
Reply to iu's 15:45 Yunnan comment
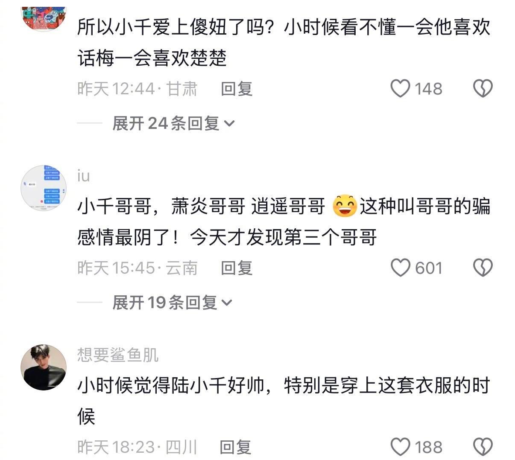[237, 268]
